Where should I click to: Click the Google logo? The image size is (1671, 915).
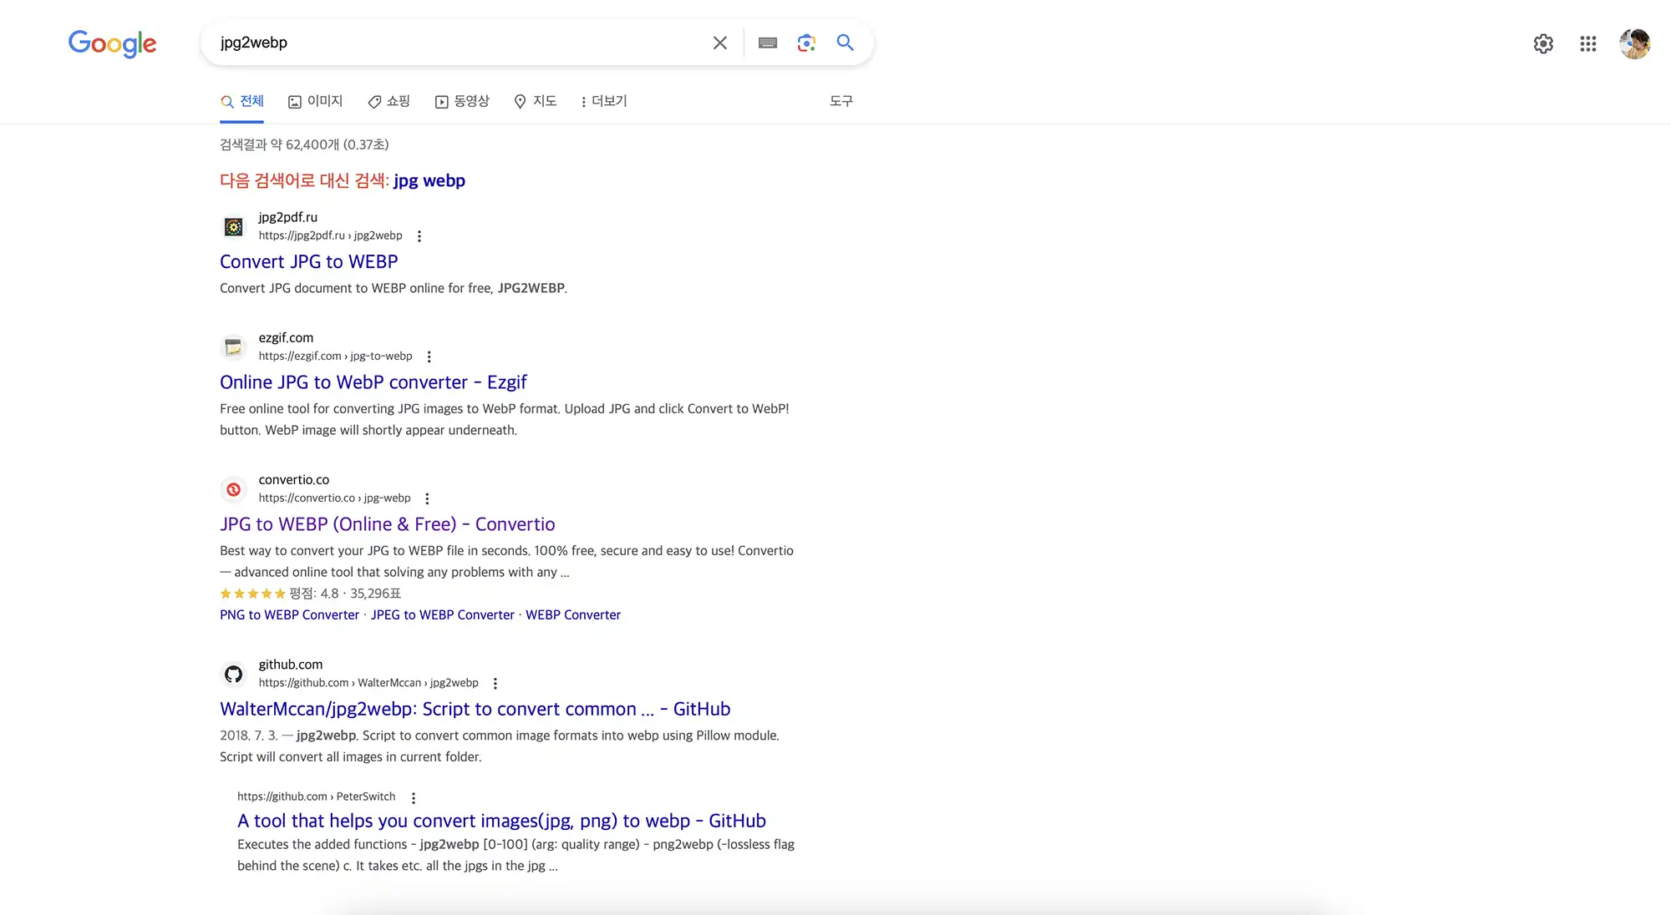click(x=112, y=43)
